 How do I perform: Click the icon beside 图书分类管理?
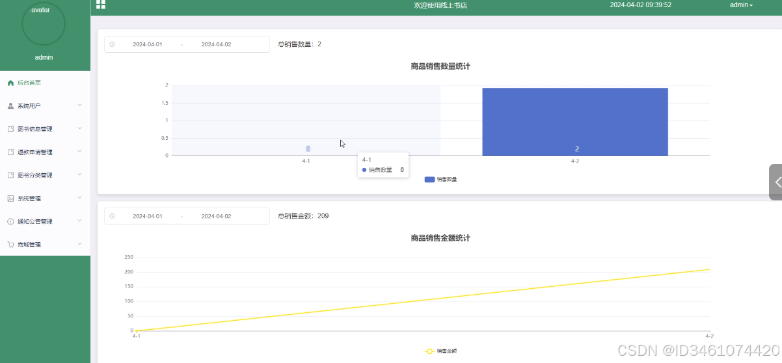(10, 175)
